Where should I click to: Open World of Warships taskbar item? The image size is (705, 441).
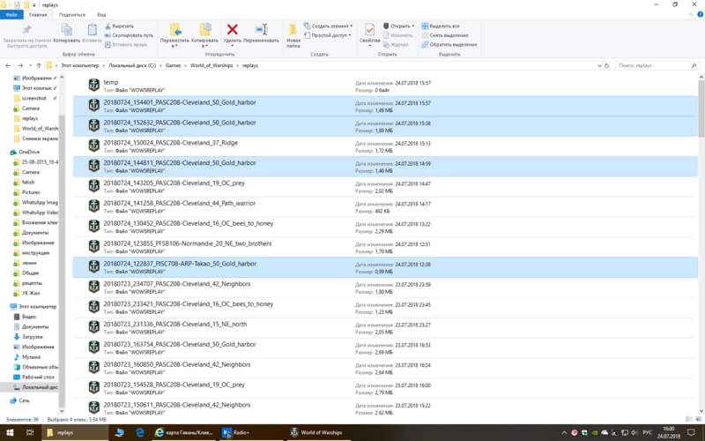pos(316,432)
